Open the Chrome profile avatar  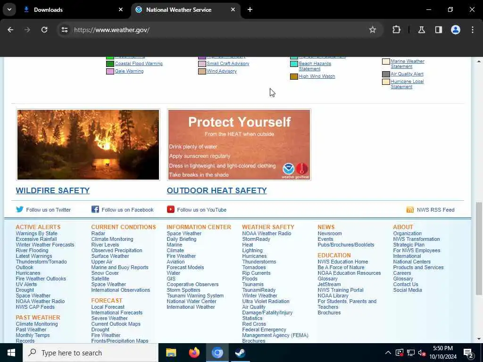(x=455, y=30)
